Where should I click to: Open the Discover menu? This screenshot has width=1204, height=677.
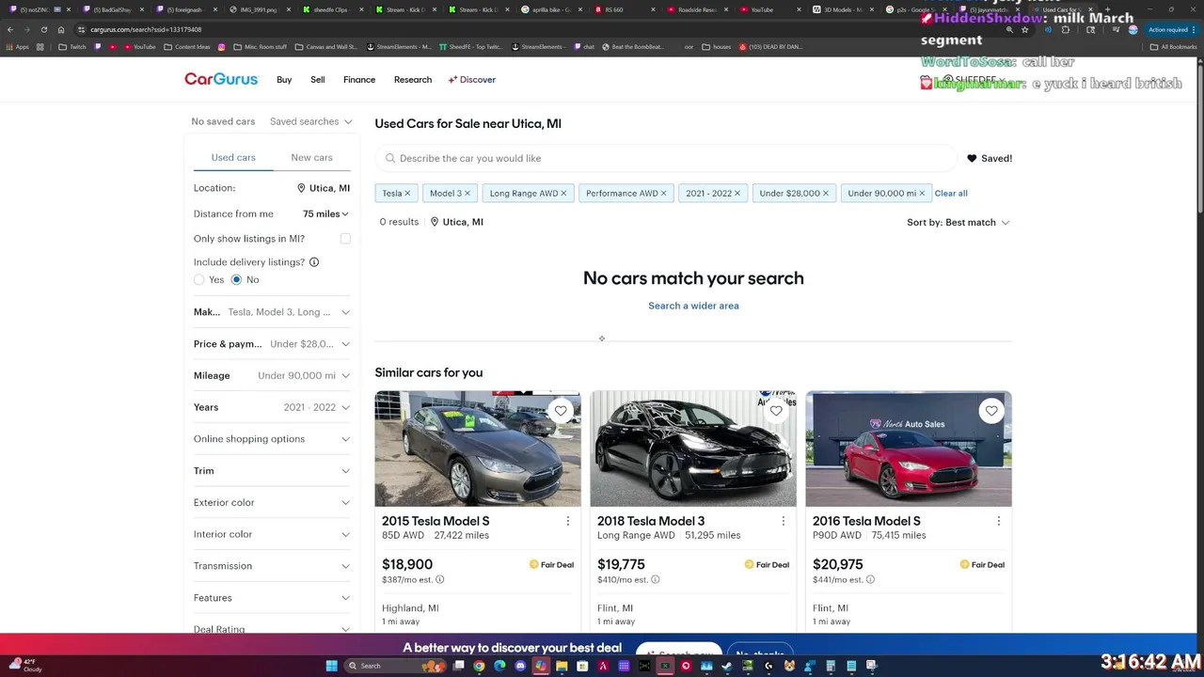click(472, 80)
